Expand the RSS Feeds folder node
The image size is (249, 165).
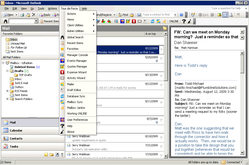(7, 91)
